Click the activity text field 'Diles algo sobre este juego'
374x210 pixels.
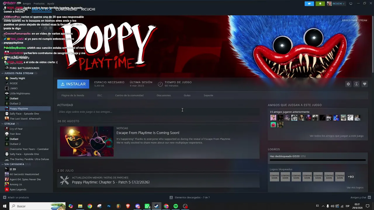coord(158,112)
